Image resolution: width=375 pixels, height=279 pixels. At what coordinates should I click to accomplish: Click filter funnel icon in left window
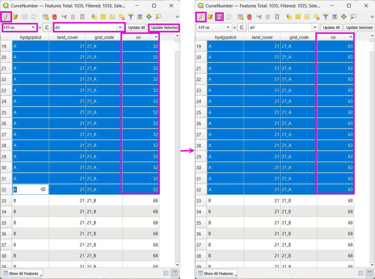coord(131,17)
